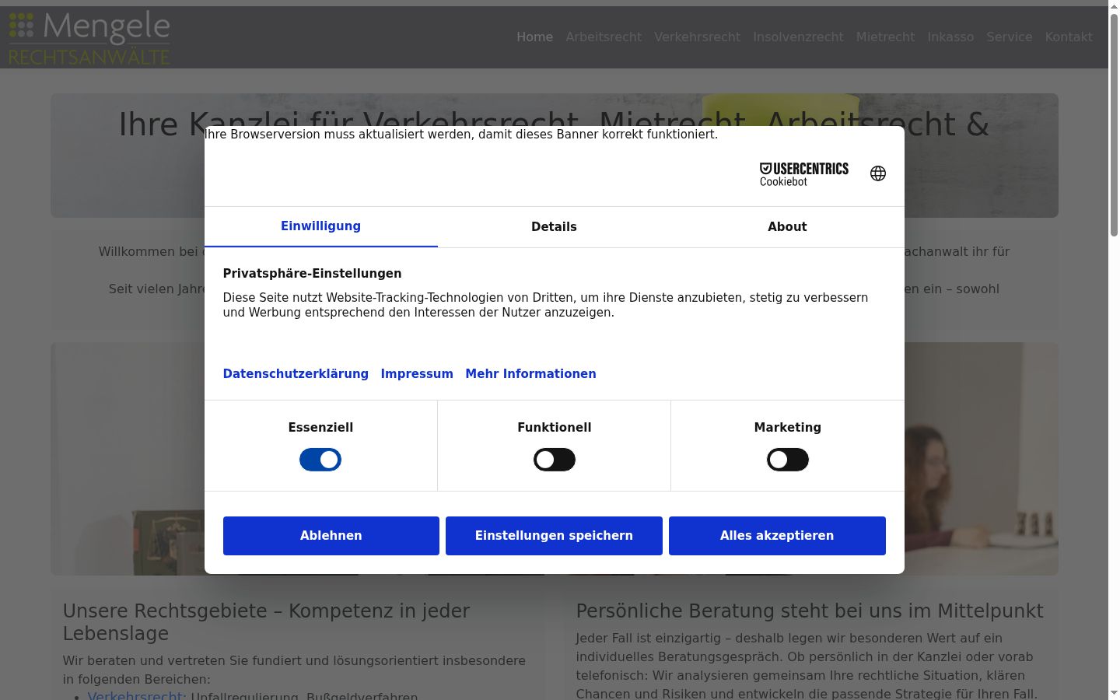Open the language globe icon in the banner
Screen dimensions: 1120x700
coord(878,173)
